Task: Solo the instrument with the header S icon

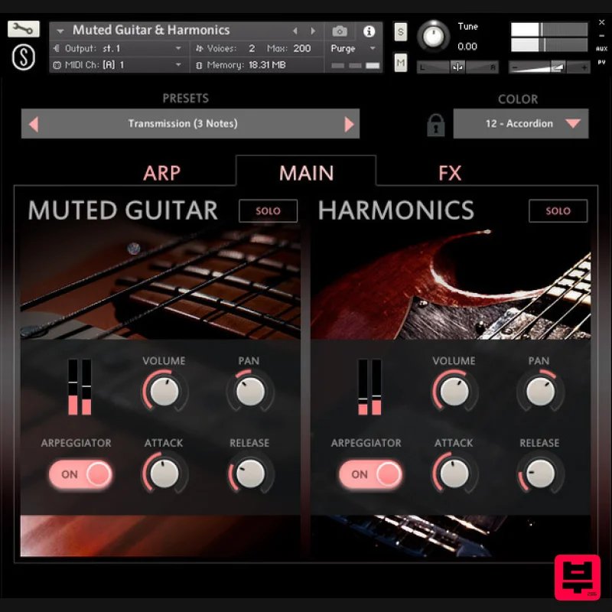Action: tap(400, 32)
